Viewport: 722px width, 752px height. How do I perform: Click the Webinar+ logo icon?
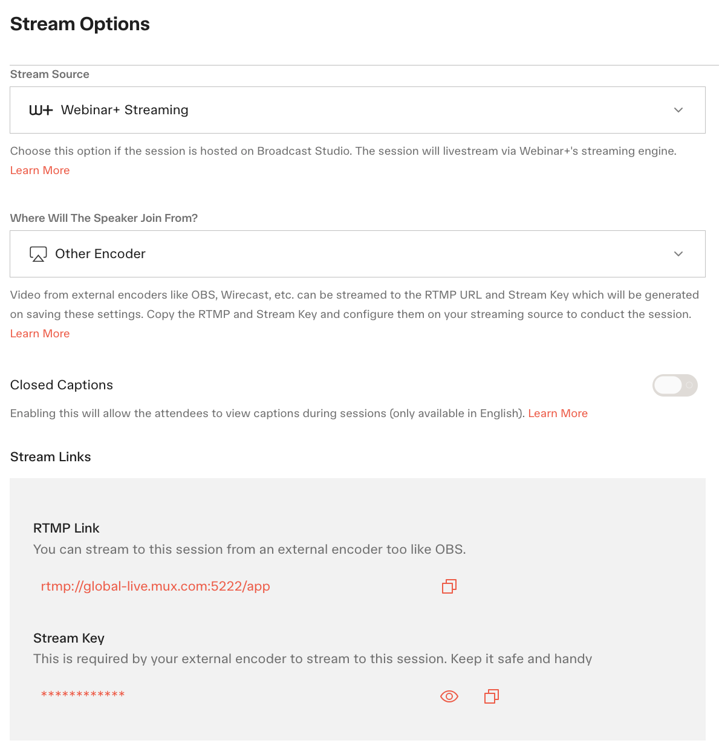tap(41, 110)
